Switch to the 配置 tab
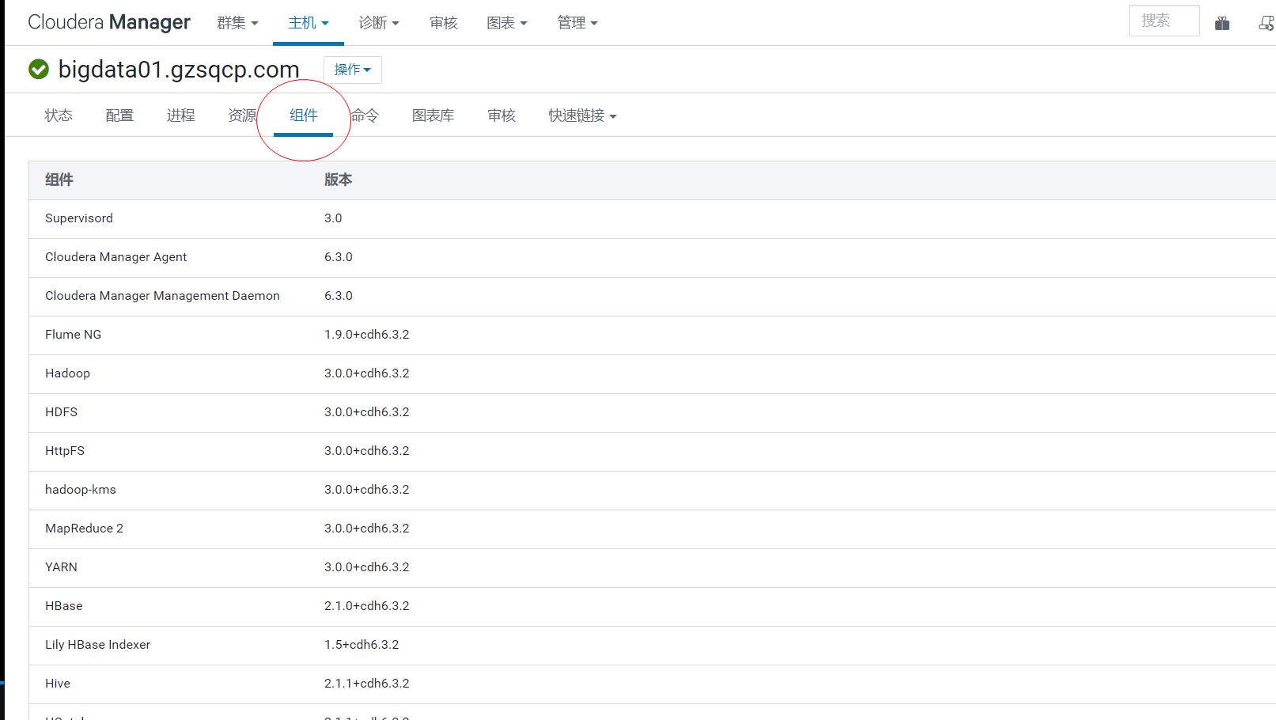The width and height of the screenshot is (1276, 720). point(119,116)
